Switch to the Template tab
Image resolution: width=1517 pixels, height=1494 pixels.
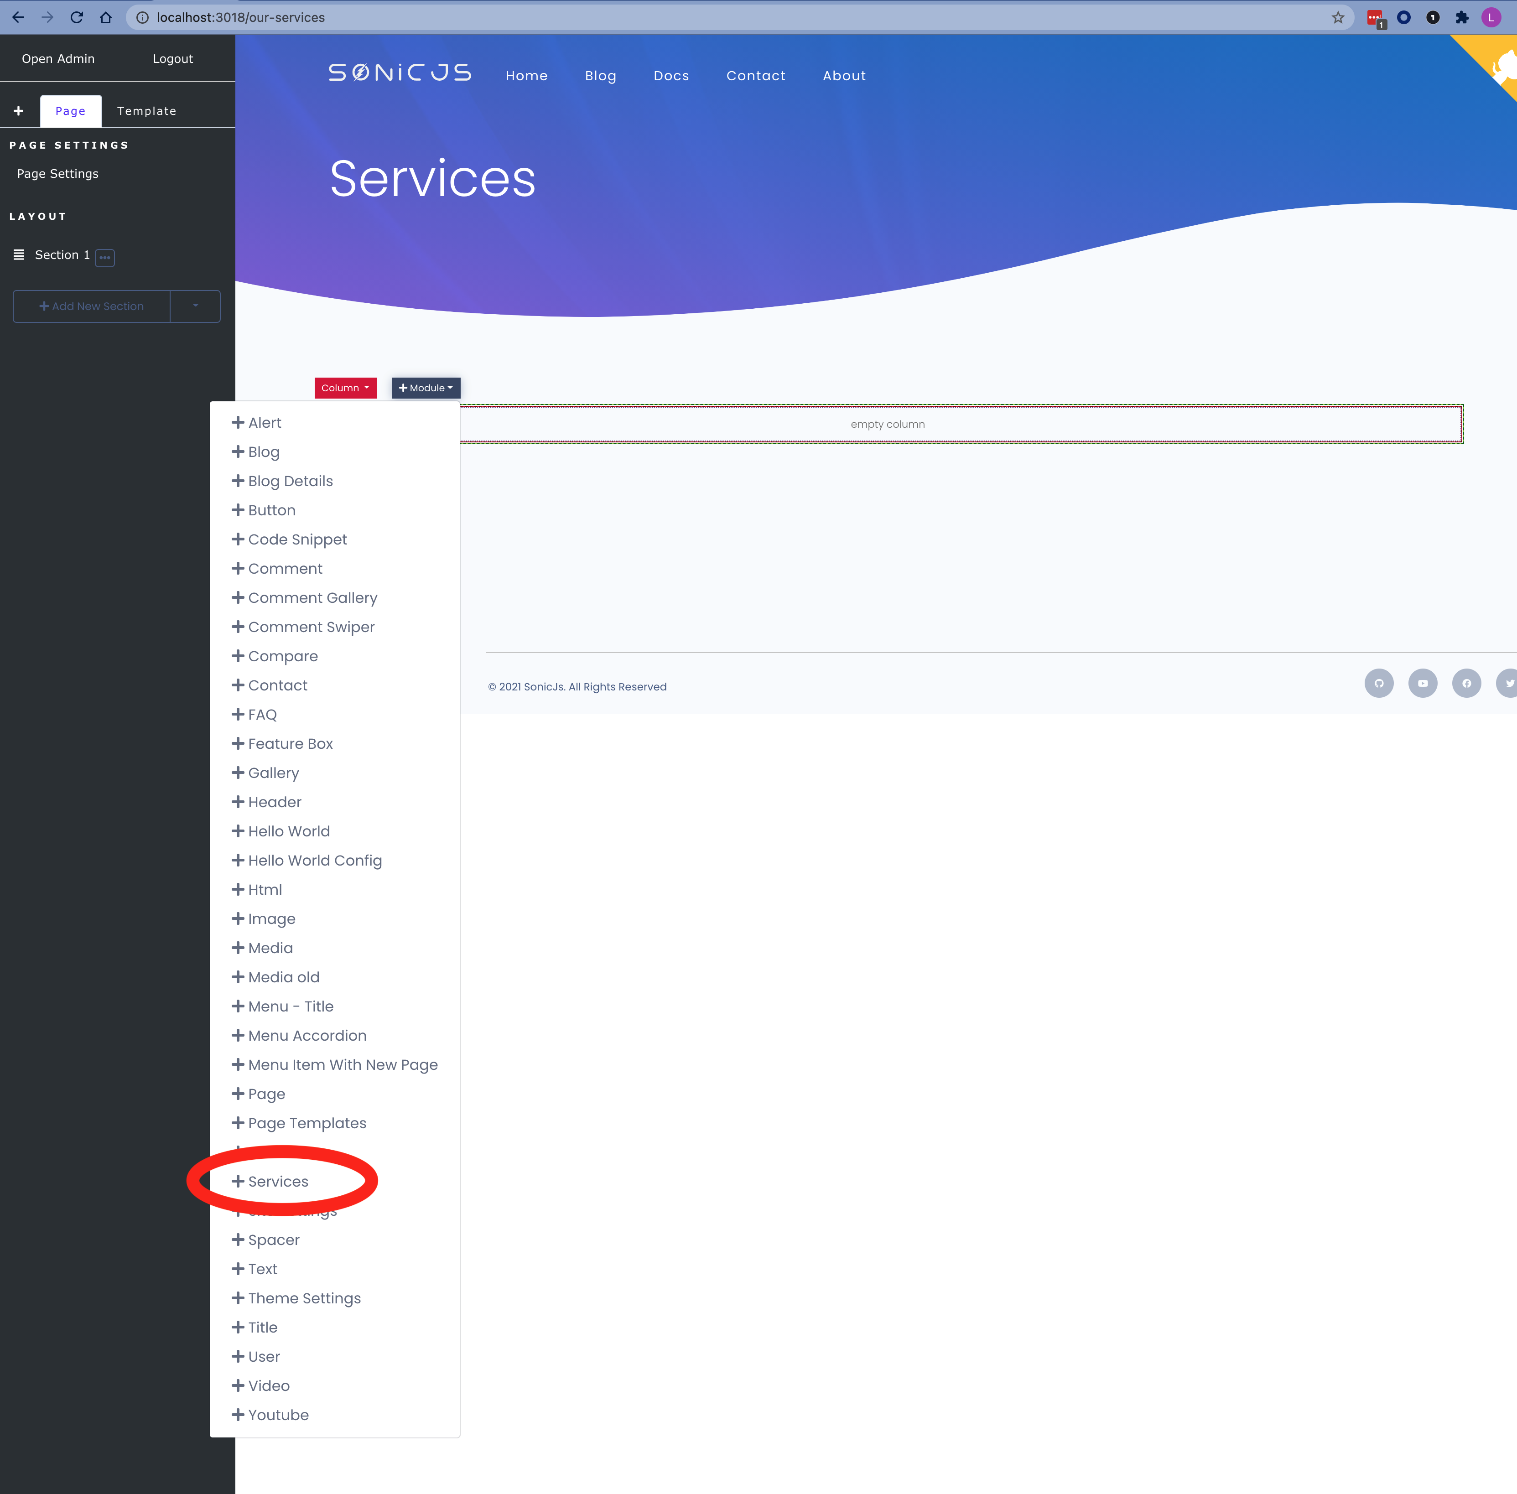(x=147, y=111)
